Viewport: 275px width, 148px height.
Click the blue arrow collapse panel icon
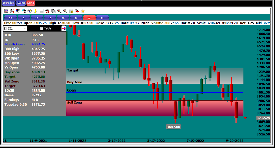pyautogui.click(x=63, y=28)
